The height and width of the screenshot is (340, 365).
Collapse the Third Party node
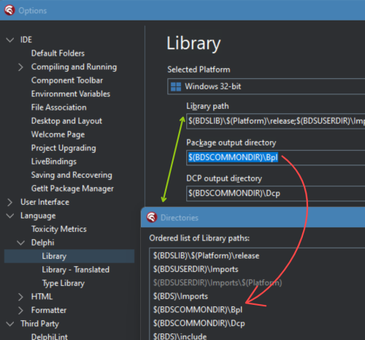(x=10, y=324)
